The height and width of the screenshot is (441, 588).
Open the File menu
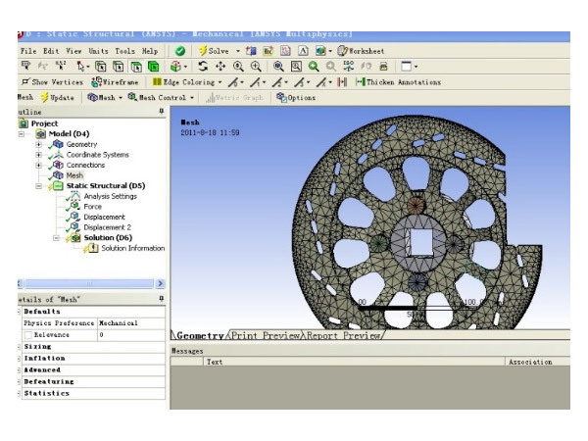pos(28,51)
